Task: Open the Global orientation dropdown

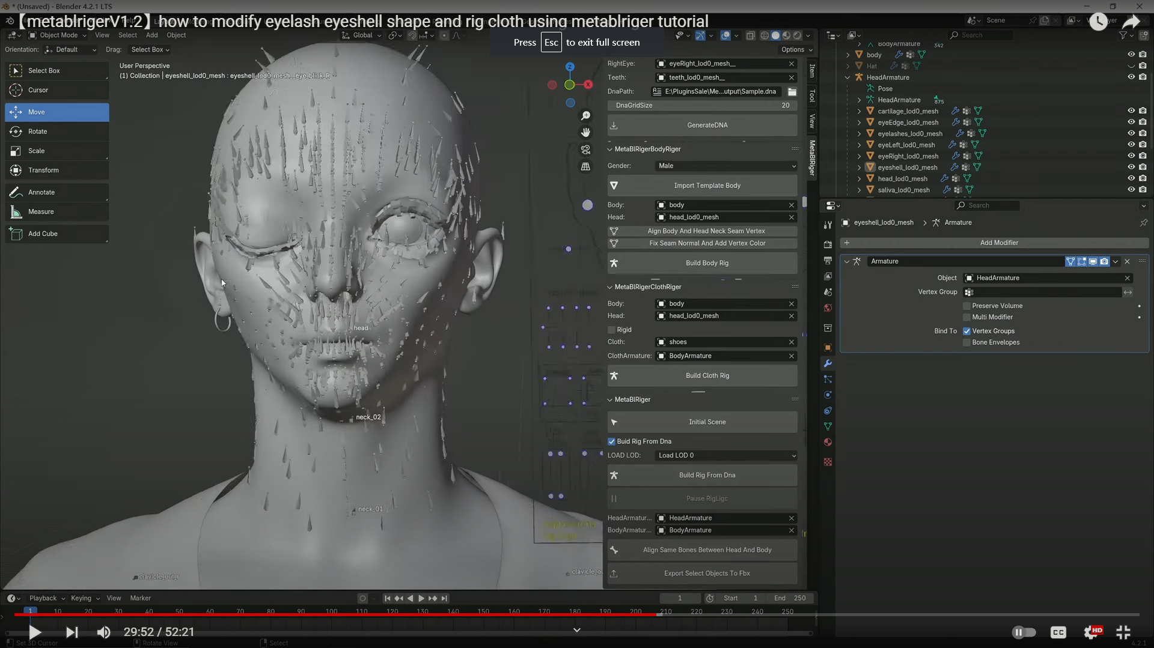Action: (362, 35)
